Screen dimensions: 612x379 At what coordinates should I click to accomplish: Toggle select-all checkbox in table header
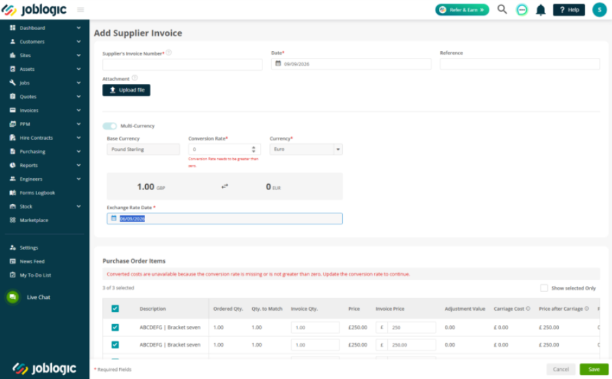coord(115,308)
